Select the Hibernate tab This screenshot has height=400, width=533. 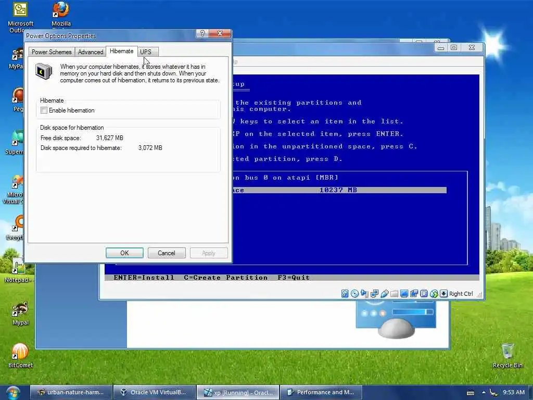(x=122, y=51)
